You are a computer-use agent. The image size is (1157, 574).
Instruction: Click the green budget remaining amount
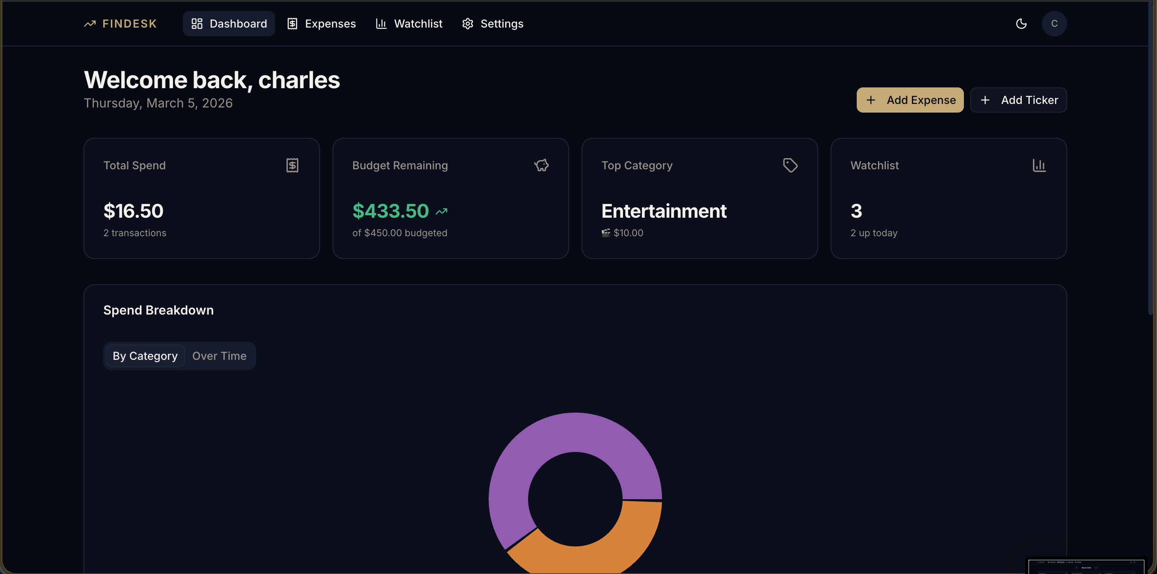coord(390,211)
